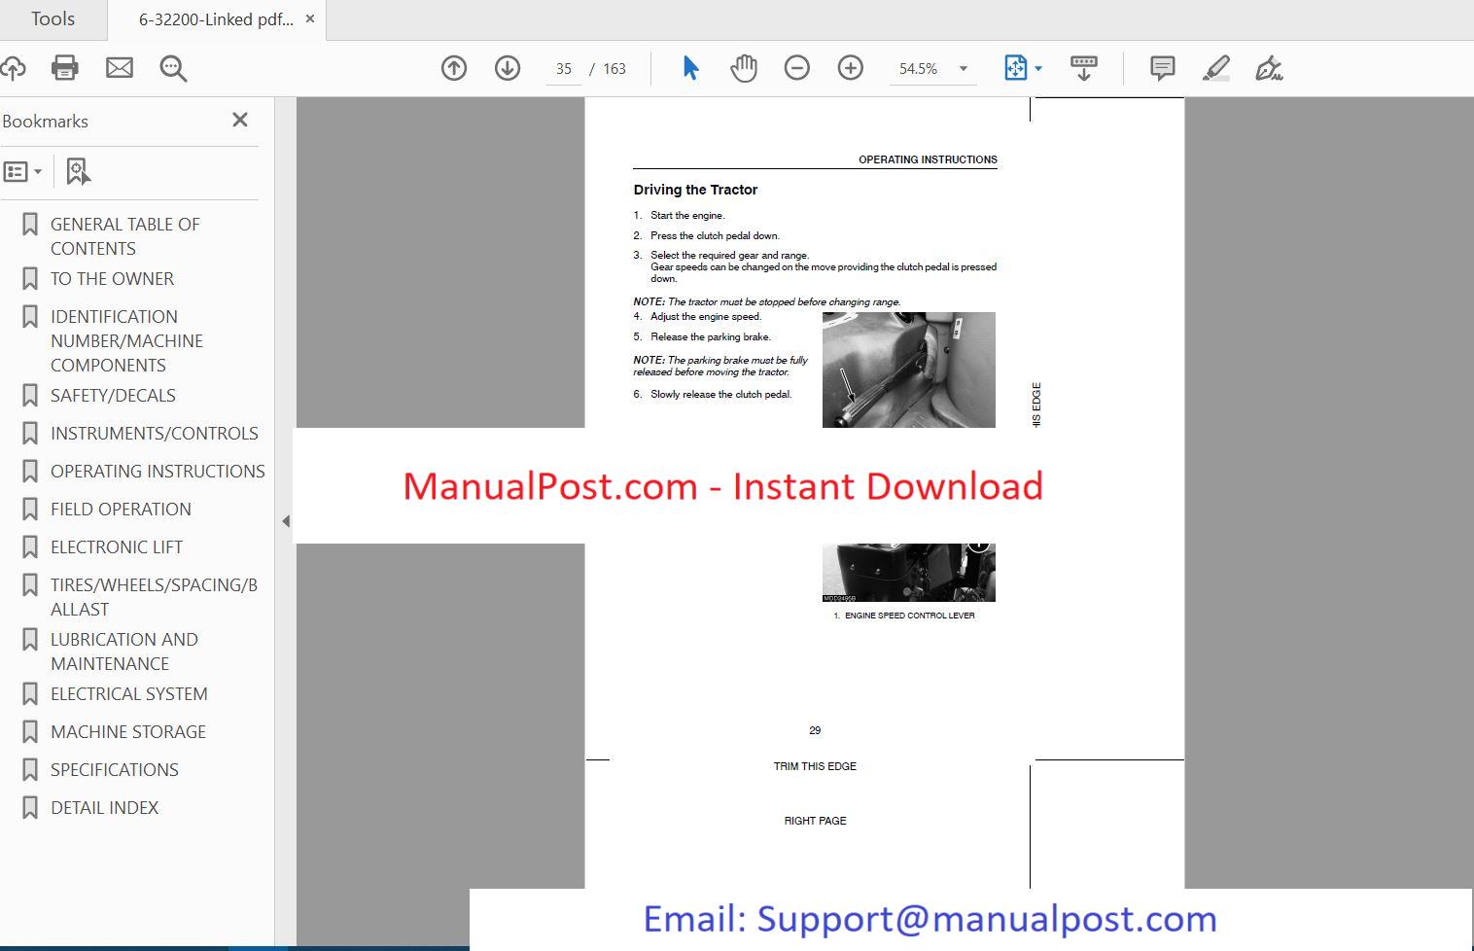The image size is (1474, 951).
Task: Click the page number input field
Action: (564, 69)
